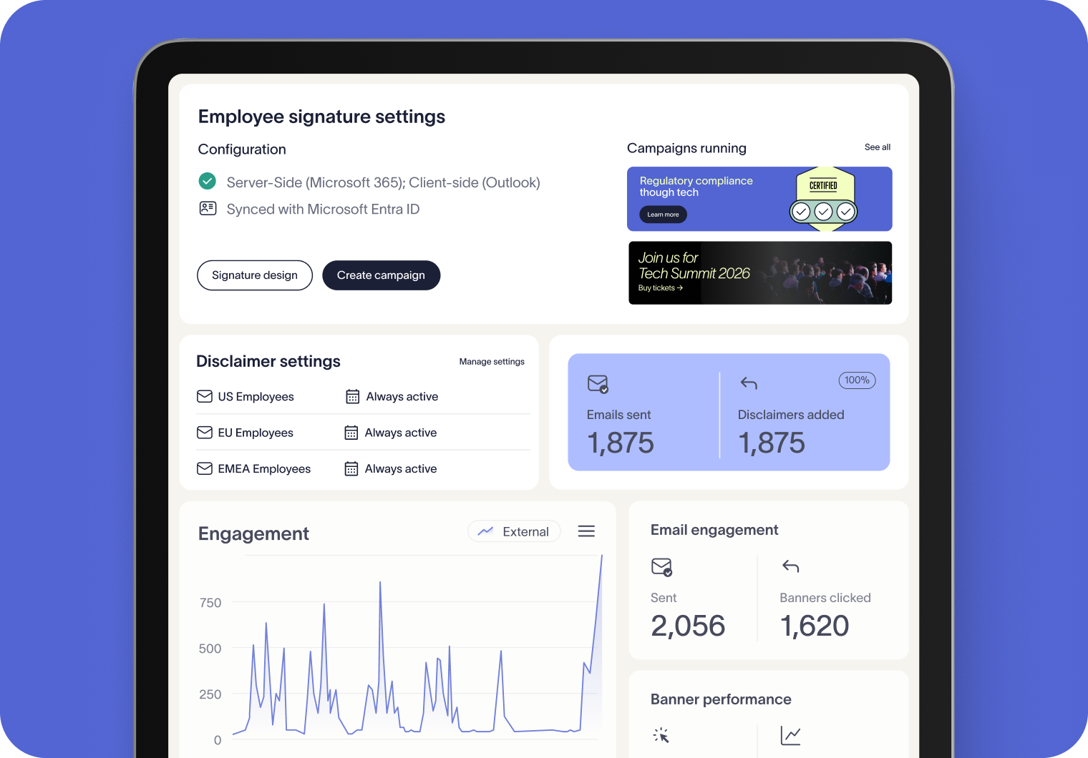Click the Emails sent envelope icon
The height and width of the screenshot is (758, 1088).
click(598, 384)
